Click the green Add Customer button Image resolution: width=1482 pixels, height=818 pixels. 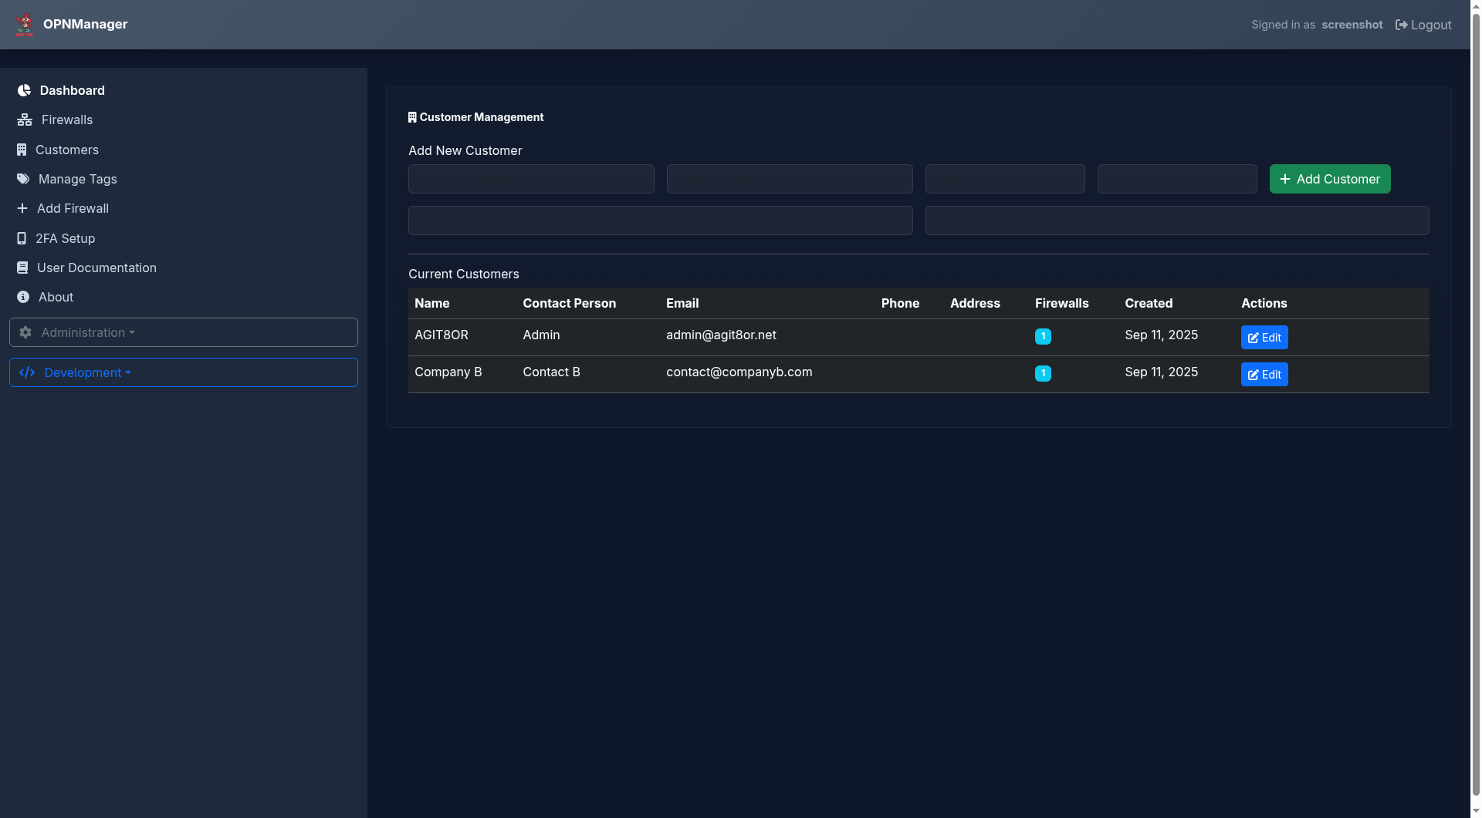(1329, 179)
